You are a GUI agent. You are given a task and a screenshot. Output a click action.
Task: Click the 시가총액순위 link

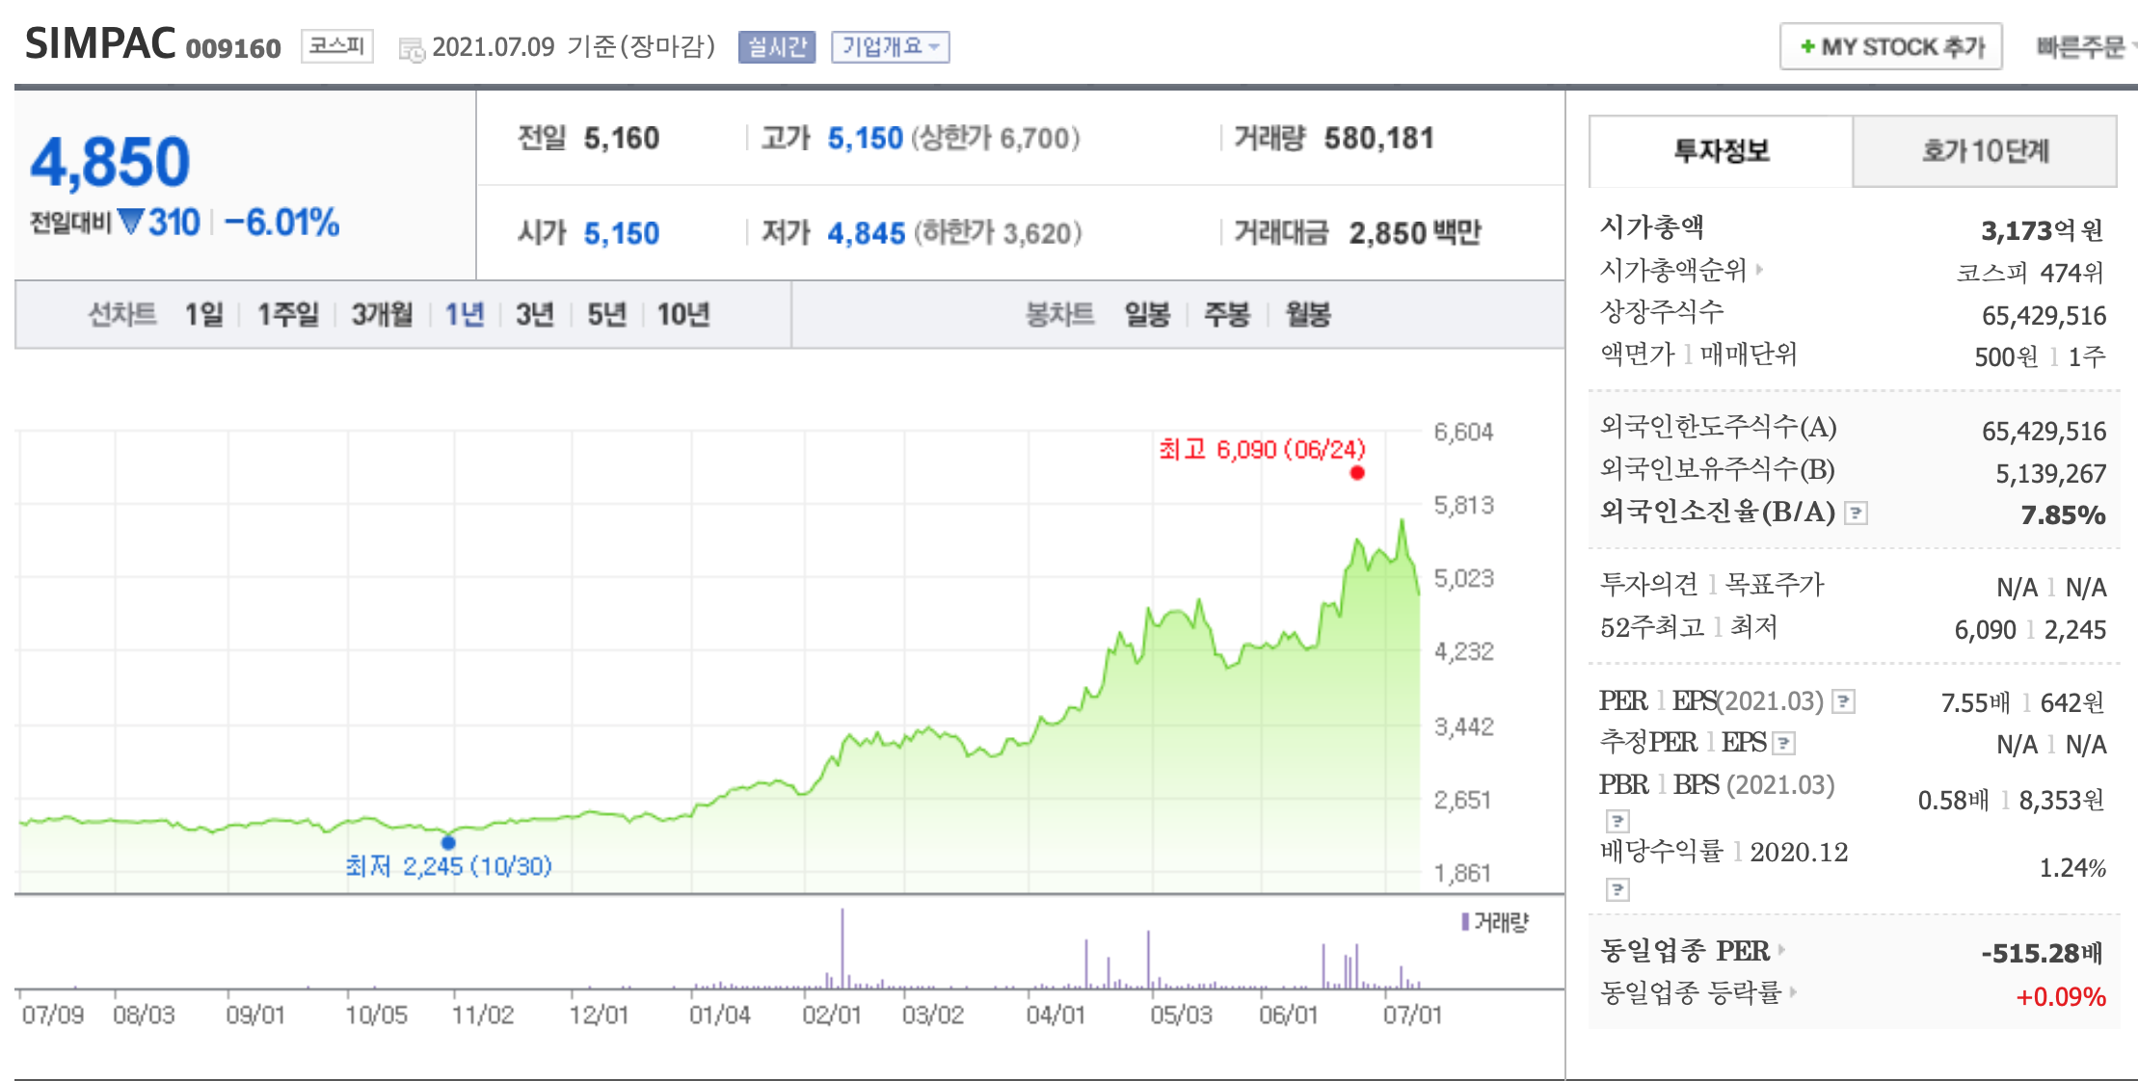(x=1672, y=270)
